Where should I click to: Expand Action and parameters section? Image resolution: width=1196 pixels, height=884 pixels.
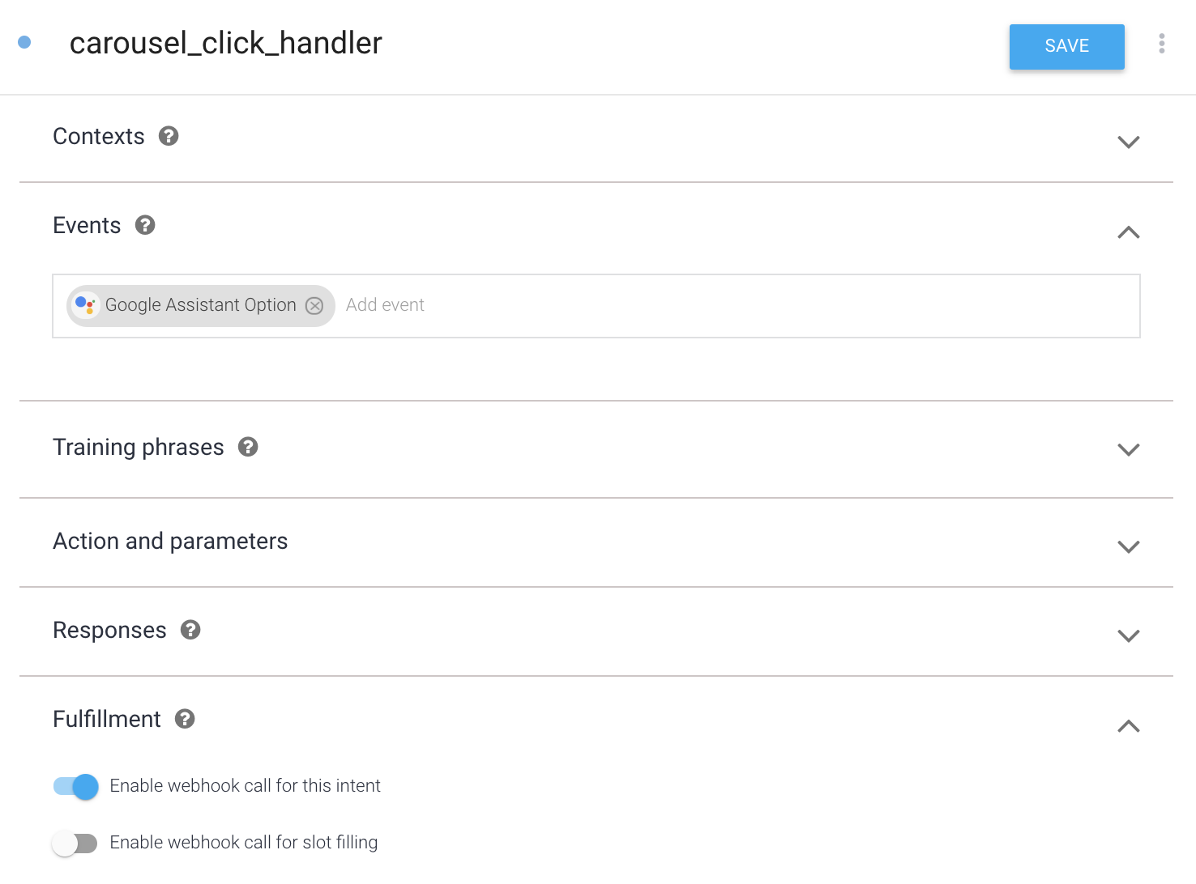pos(1128,546)
